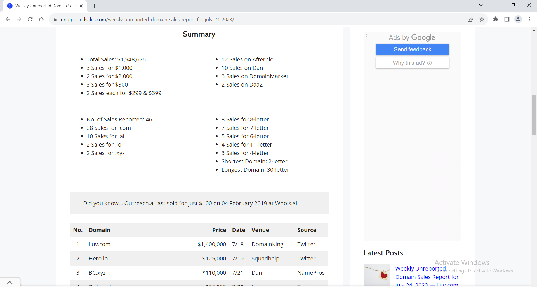Click the Date column header

tap(239, 230)
